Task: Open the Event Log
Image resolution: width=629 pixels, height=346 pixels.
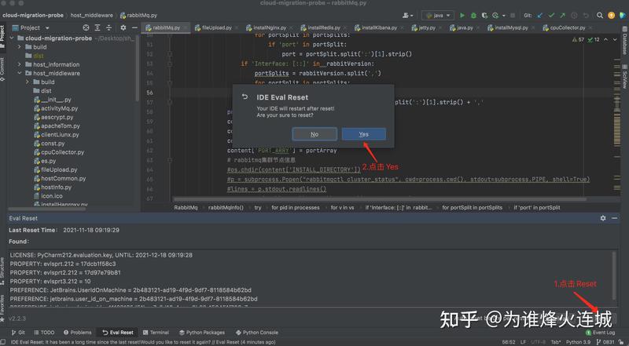Action: point(601,333)
